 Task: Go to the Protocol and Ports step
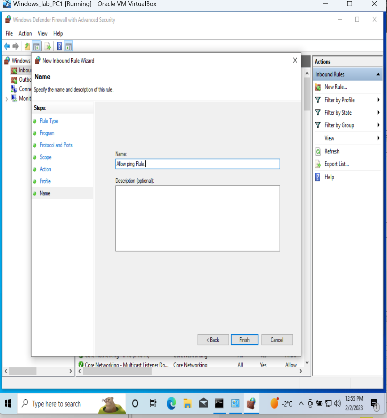tap(56, 145)
